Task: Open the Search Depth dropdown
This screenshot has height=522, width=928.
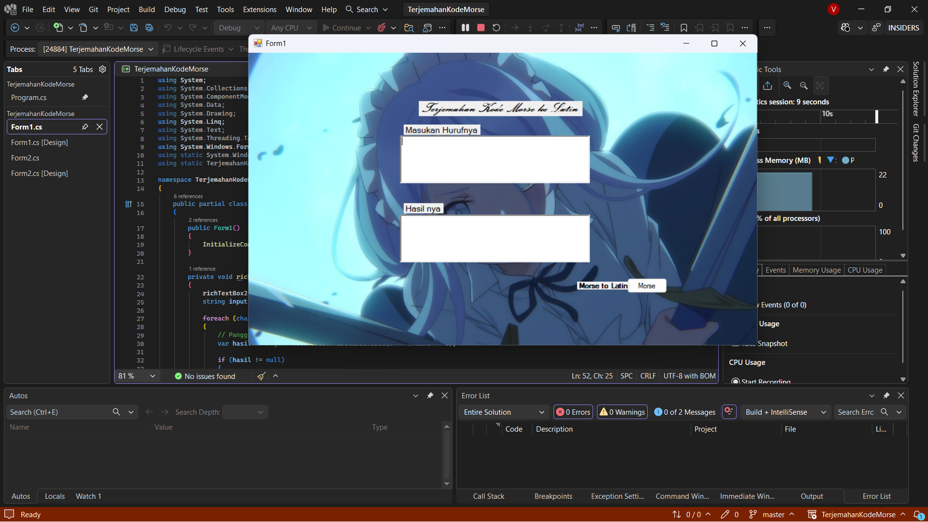Action: click(x=245, y=412)
